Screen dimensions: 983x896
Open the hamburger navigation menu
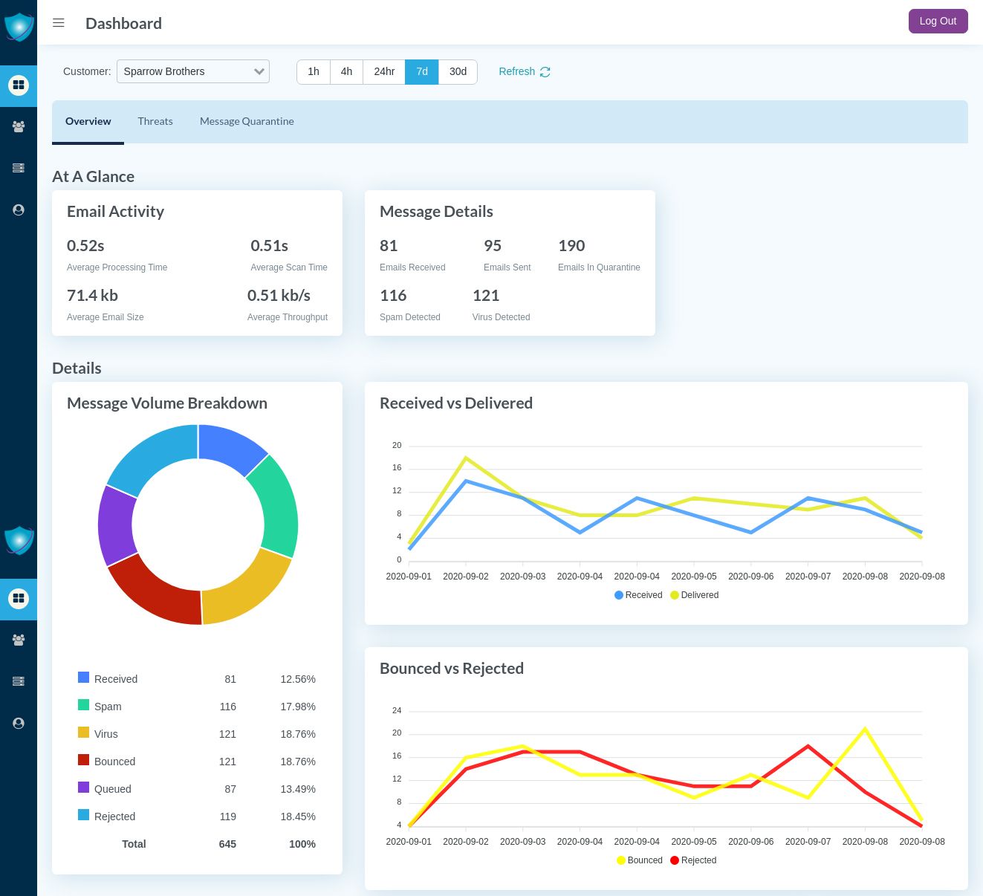[x=59, y=22]
